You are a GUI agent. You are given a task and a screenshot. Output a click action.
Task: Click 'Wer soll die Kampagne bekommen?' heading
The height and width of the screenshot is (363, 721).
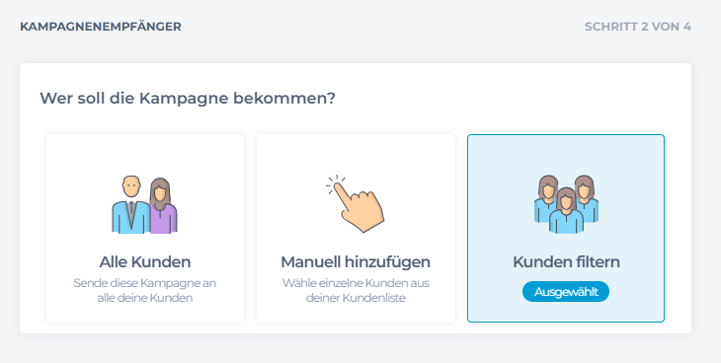(x=188, y=98)
